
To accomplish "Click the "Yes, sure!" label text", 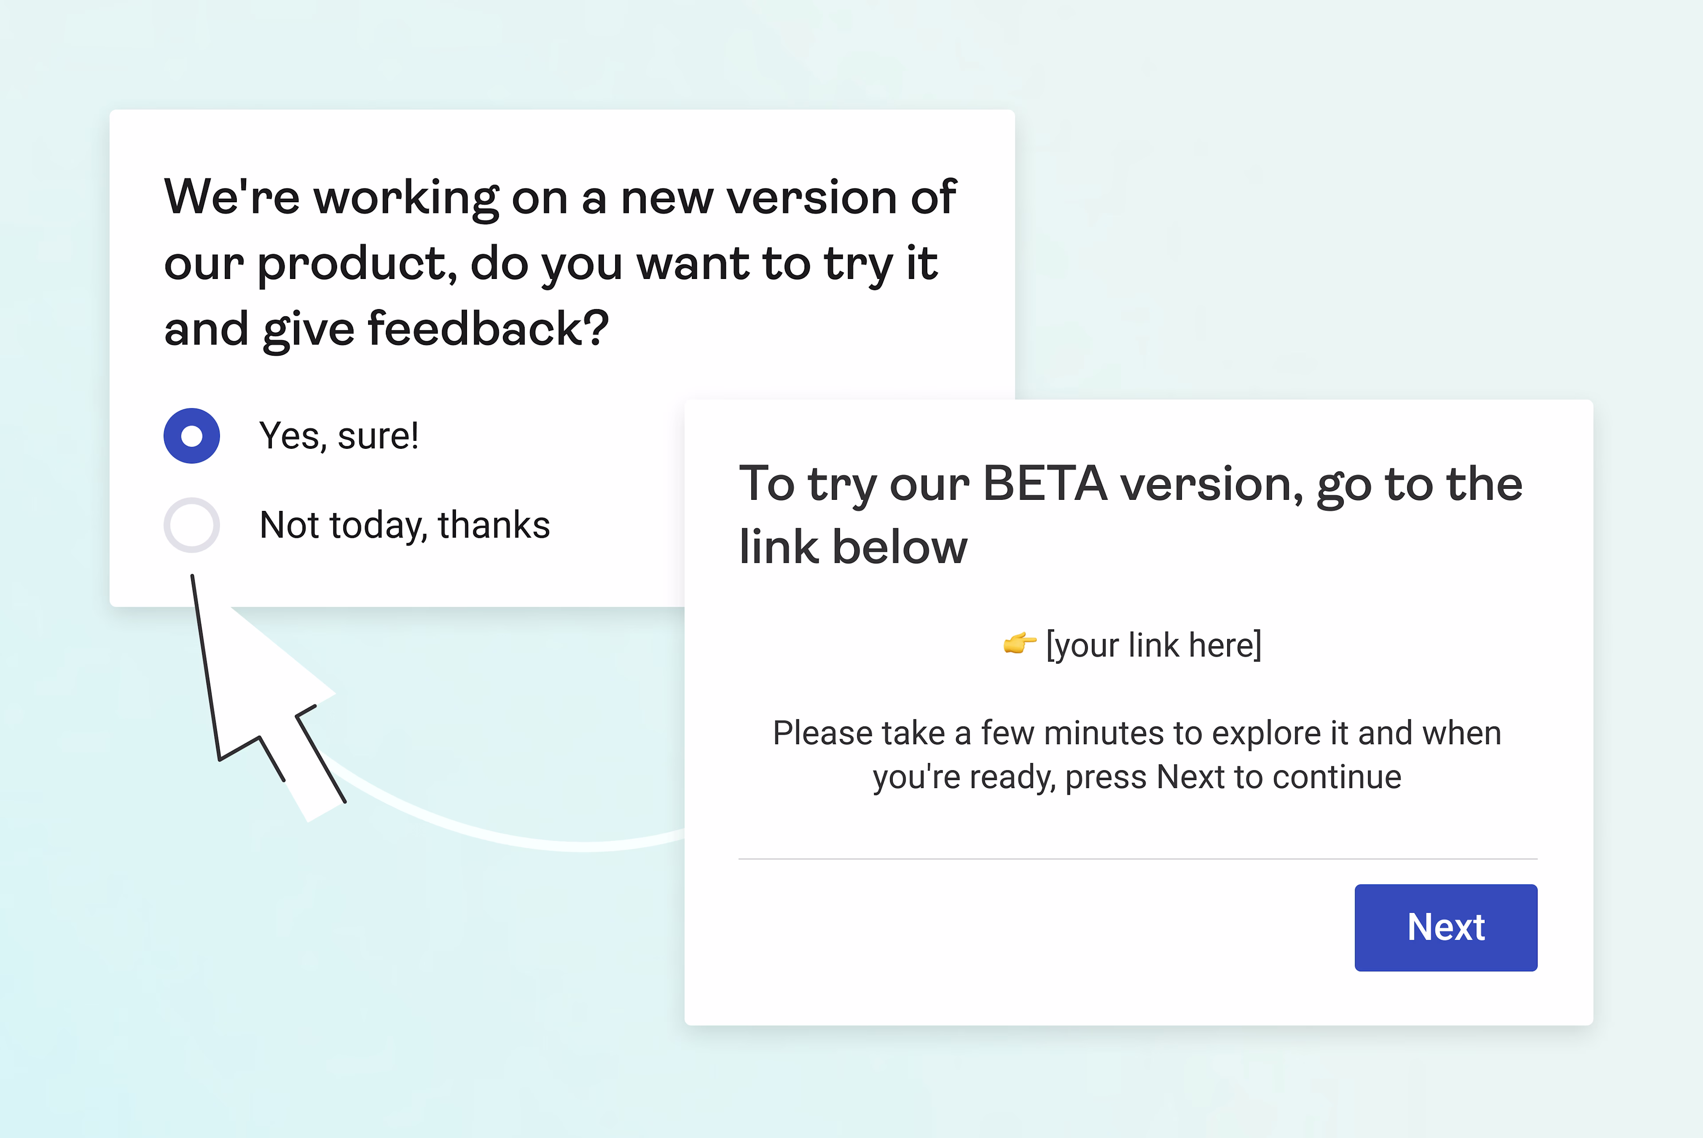I will 339,436.
